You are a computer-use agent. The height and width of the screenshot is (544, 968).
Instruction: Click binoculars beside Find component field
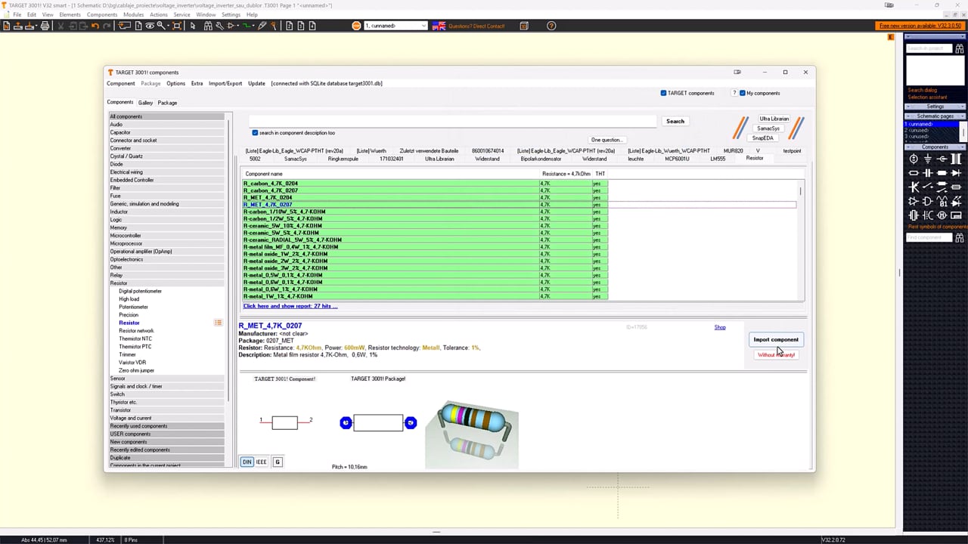(959, 238)
